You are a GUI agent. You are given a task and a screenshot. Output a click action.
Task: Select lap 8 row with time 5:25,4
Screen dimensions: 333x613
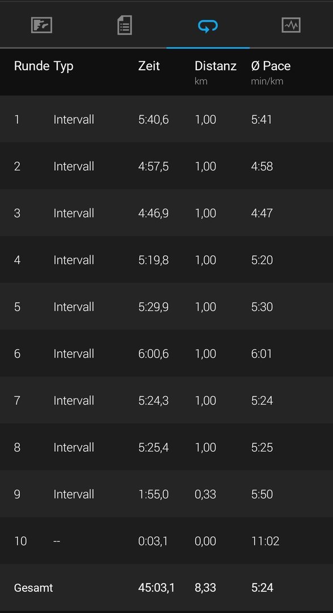coord(167,447)
